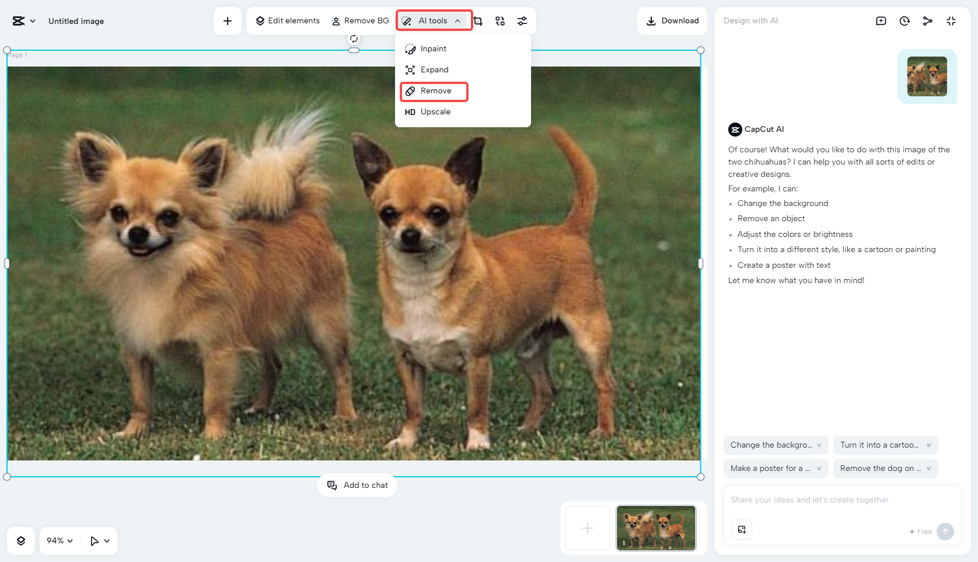The width and height of the screenshot is (978, 562).
Task: Expand the 94% zoom dropdown
Action: (x=60, y=541)
